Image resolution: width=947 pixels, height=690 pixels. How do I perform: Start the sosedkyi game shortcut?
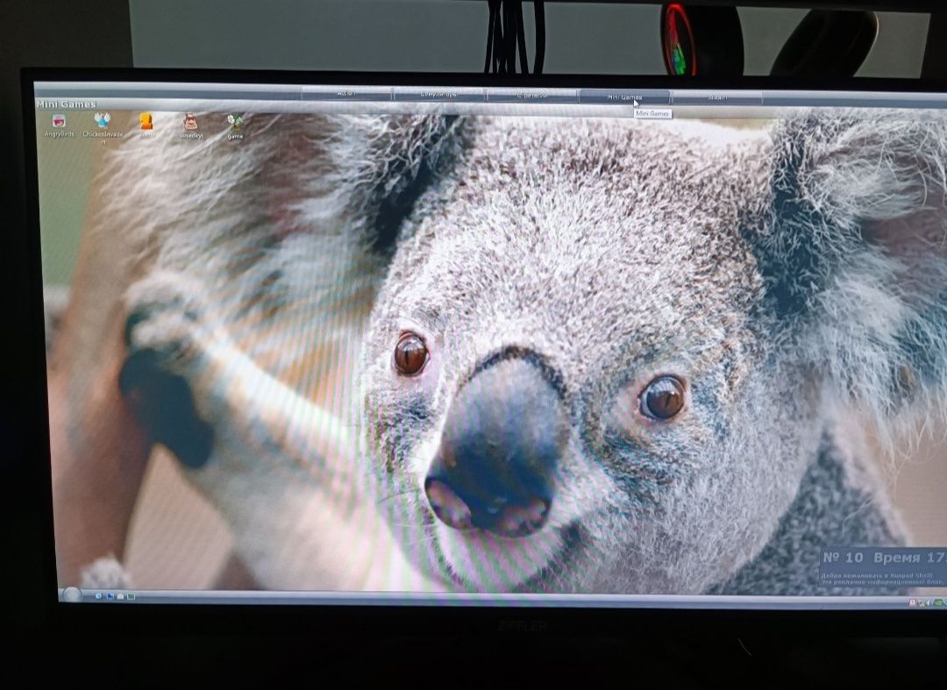191,125
